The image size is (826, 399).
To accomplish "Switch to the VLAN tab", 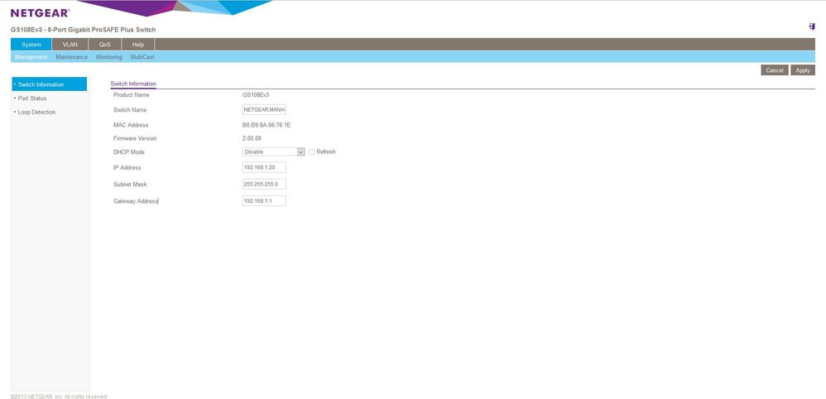I will [x=70, y=45].
